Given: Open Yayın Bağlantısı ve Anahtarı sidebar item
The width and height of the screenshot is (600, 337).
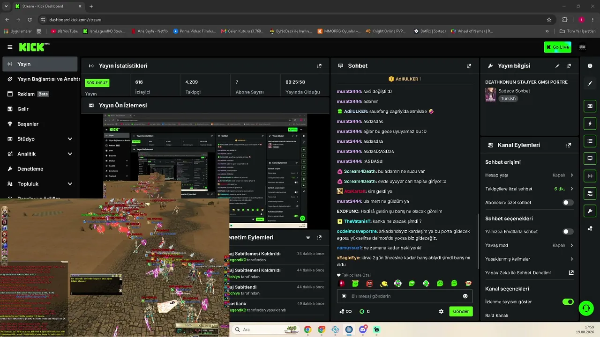Looking at the screenshot, I should click(41, 79).
